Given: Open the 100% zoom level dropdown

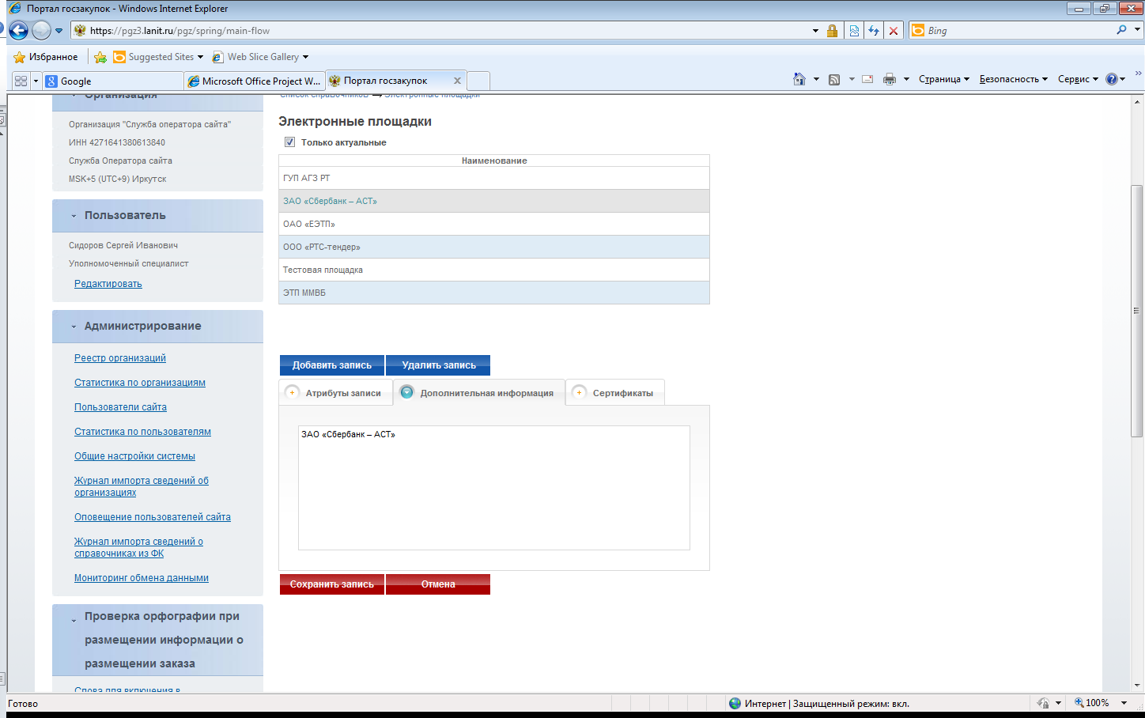Looking at the screenshot, I should pyautogui.click(x=1124, y=703).
